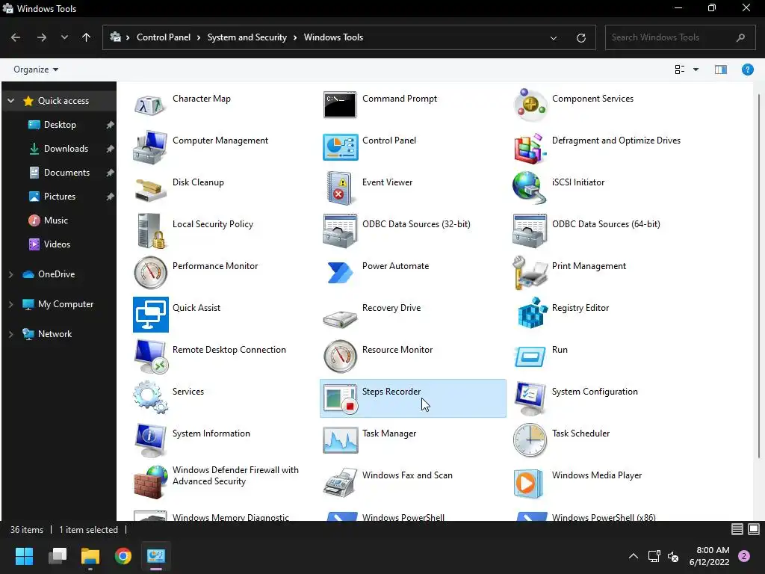The image size is (765, 574).
Task: Expand the OneDrive tree node
Action: [10, 275]
